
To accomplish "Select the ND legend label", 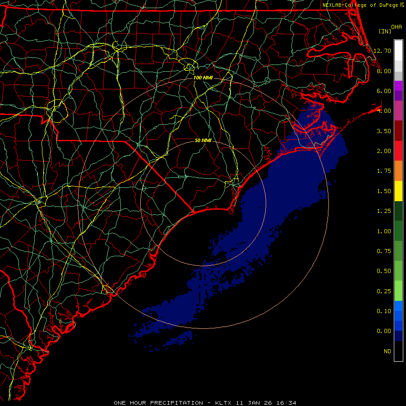I will pos(388,351).
